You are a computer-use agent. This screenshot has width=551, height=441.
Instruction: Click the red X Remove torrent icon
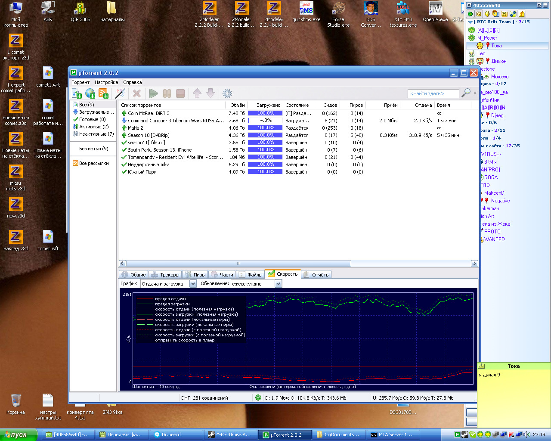pyautogui.click(x=137, y=93)
